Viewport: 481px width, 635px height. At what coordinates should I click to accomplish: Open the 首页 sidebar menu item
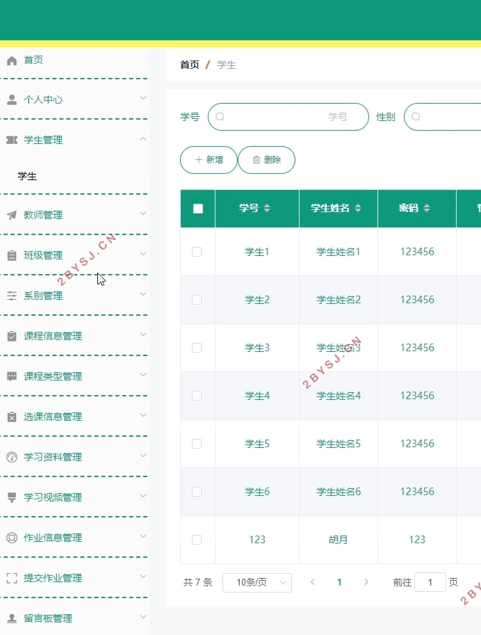point(75,61)
